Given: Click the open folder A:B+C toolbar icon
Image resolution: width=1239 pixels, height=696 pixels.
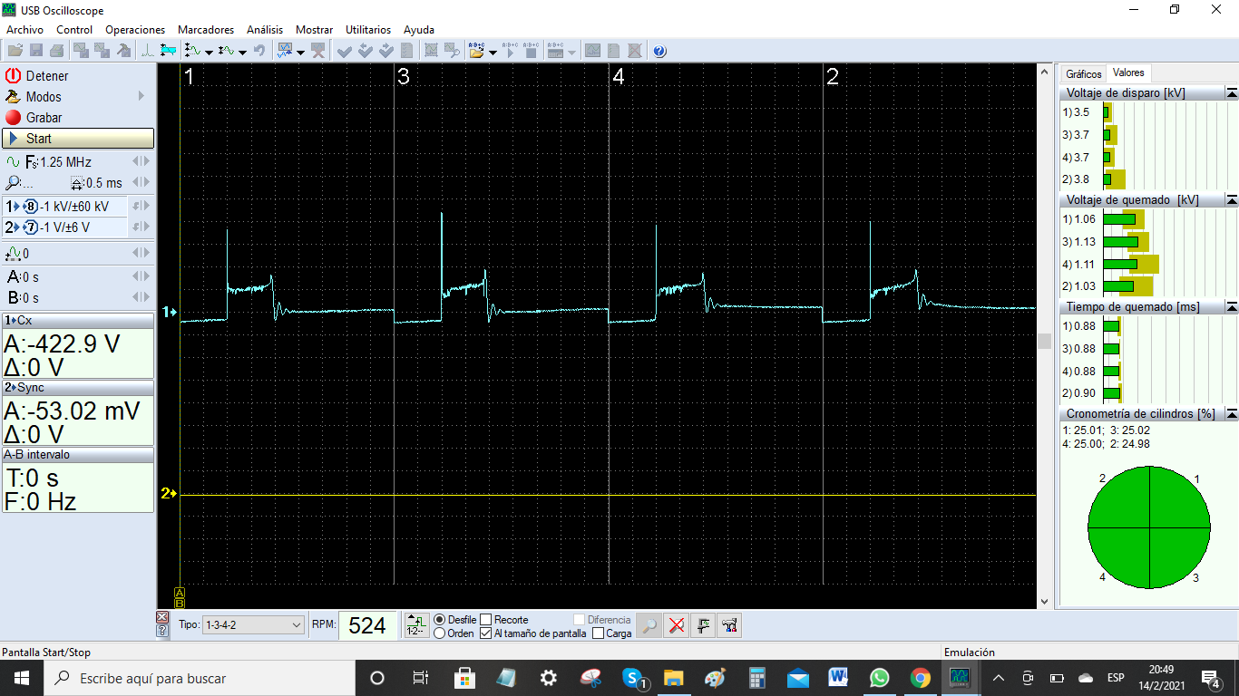Looking at the screenshot, I should tap(476, 52).
